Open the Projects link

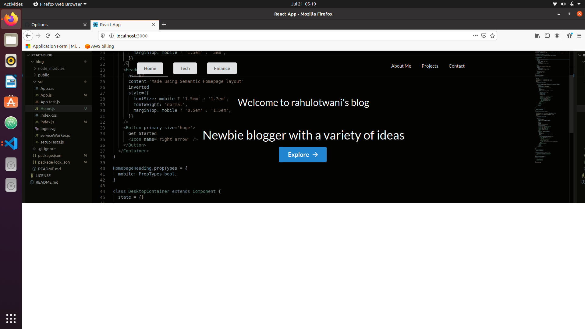(x=430, y=66)
